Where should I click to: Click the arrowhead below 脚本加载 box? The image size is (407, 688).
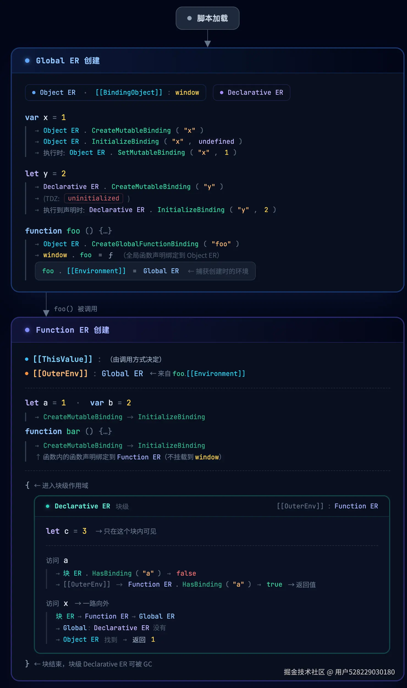coord(208,44)
